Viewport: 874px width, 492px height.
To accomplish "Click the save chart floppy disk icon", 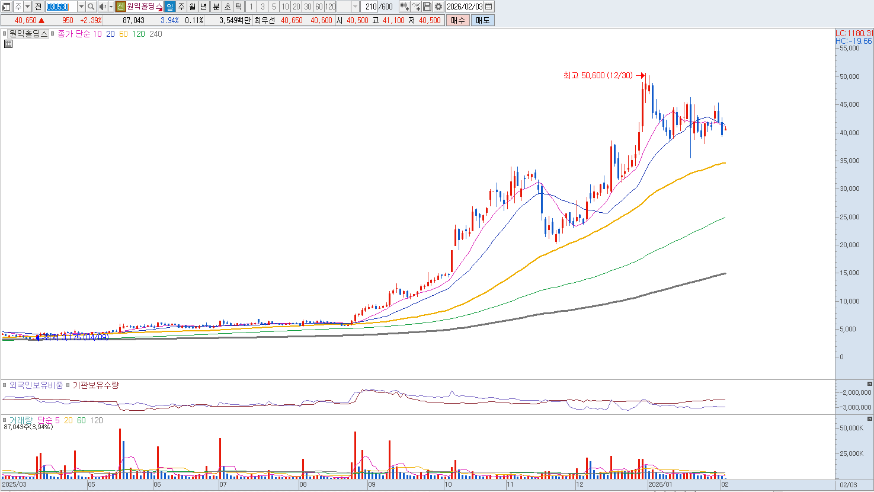I will 427,7.
